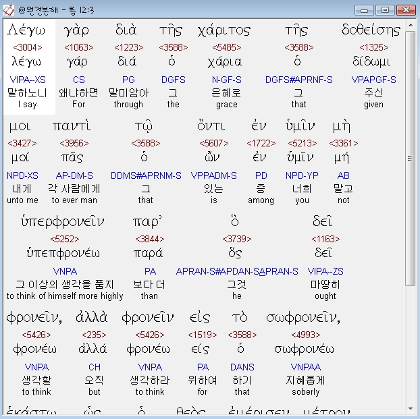This screenshot has width=420, height=419.
Task: Click the parsing code DGFS#APRNF-S
Action: (298, 80)
